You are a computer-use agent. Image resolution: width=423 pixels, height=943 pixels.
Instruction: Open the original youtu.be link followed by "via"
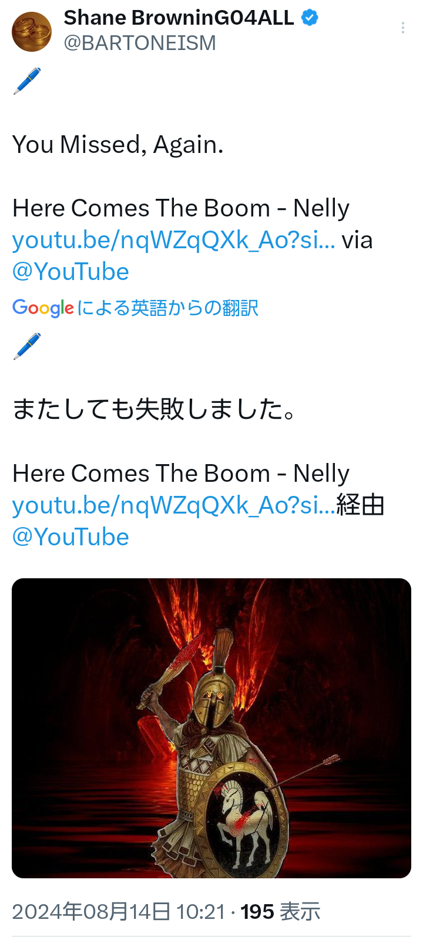tap(174, 240)
